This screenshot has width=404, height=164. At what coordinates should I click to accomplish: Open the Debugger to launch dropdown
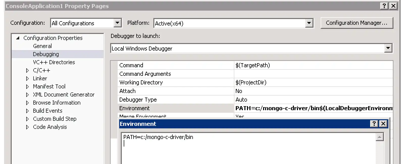tap(388, 48)
